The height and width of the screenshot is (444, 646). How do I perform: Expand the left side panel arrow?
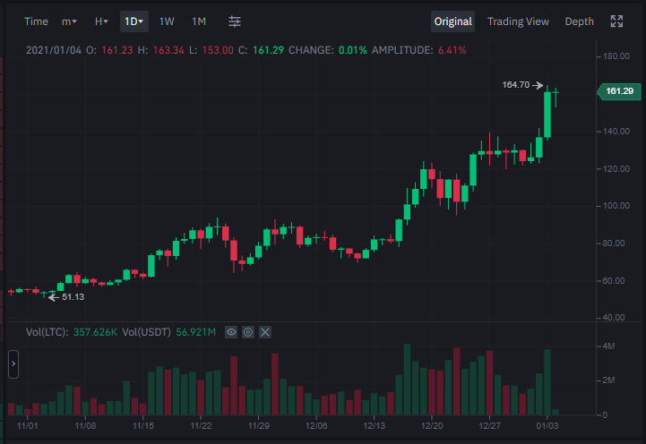coord(13,363)
